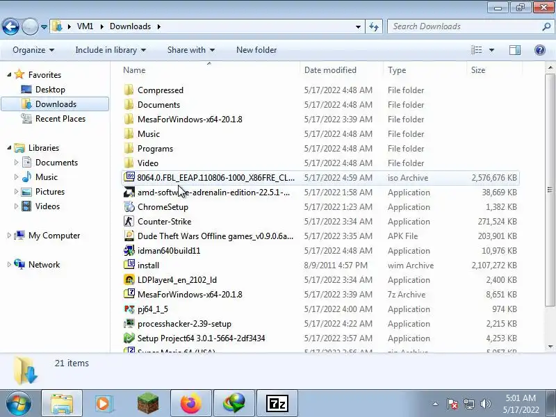This screenshot has width=556, height=417.
Task: Select Setup Project64 3.0.1 installer icon
Action: coord(129,338)
